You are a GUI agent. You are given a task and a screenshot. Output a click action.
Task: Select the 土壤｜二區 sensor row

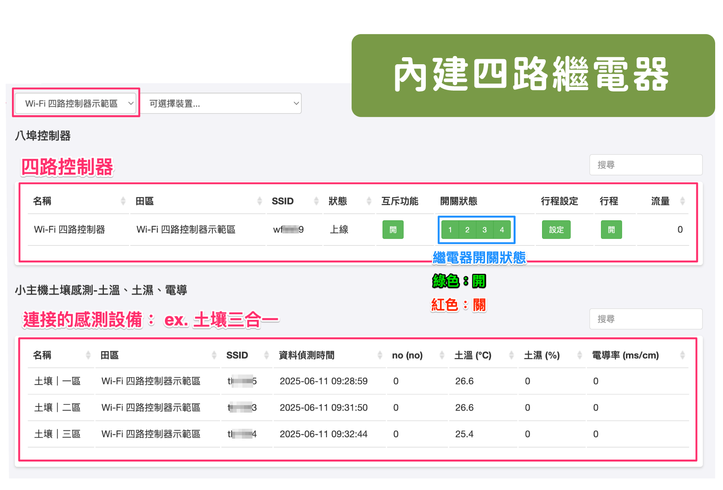pyautogui.click(x=57, y=408)
